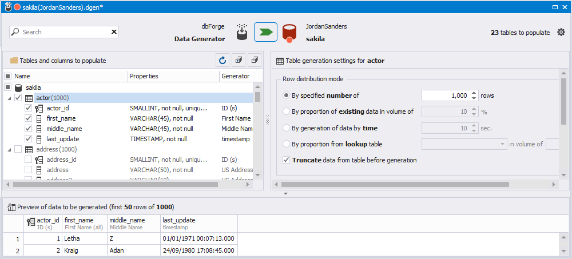The height and width of the screenshot is (259, 572).
Task: Select By generation of data by time radio
Action: click(x=287, y=128)
